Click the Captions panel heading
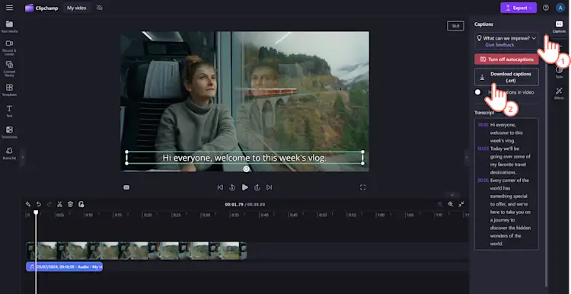This screenshot has width=571, height=294. coord(483,24)
